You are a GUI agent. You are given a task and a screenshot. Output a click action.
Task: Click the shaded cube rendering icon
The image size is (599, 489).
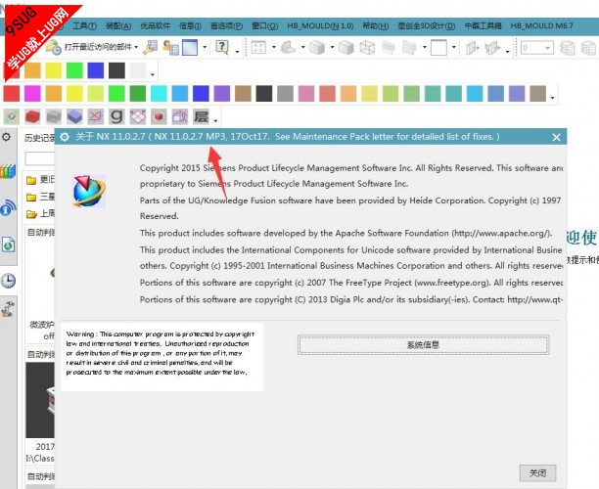pos(317,47)
